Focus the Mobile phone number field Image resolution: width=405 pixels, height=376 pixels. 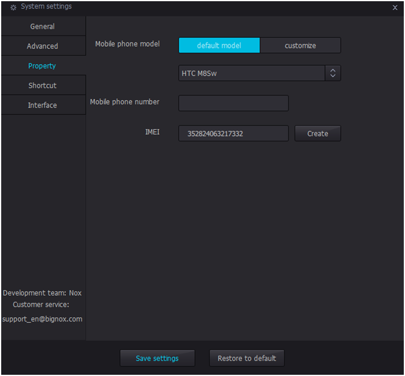click(233, 103)
